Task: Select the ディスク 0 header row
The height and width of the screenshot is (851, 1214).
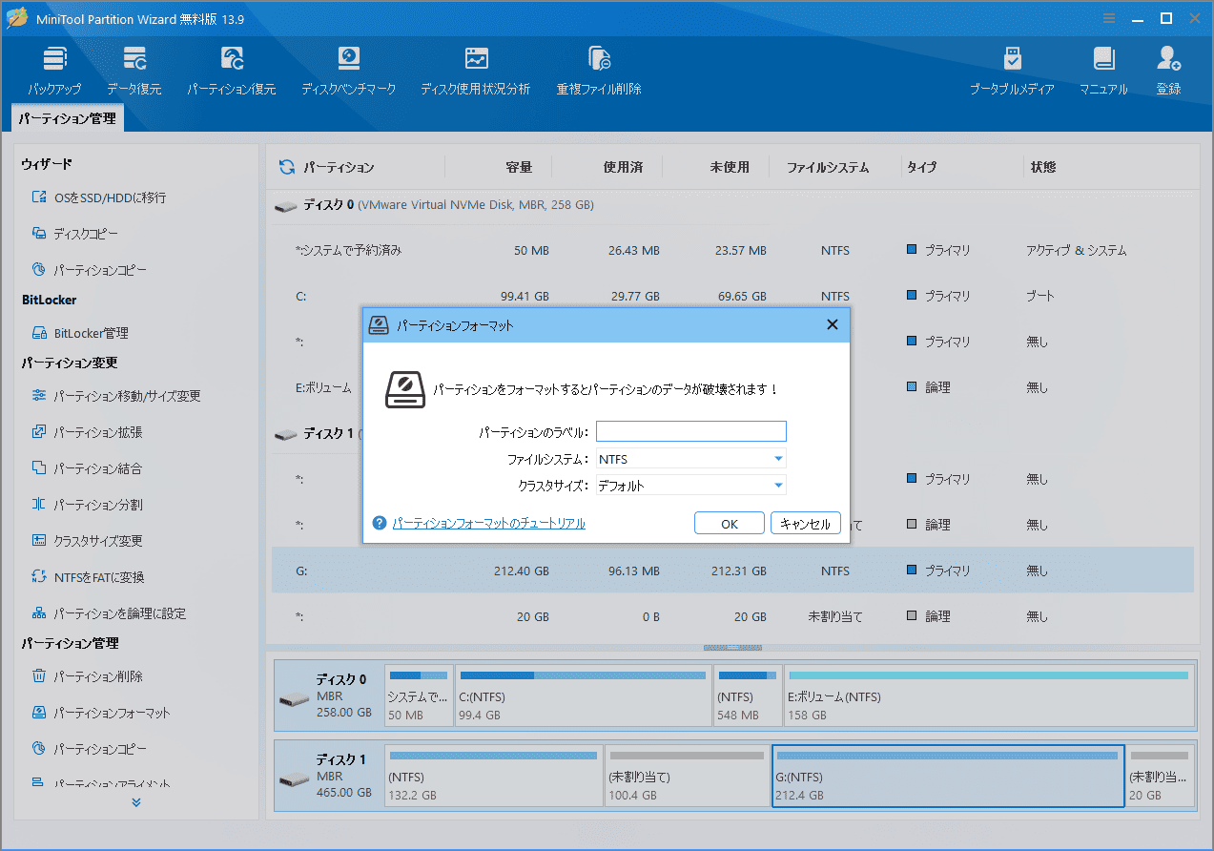Action: 732,205
